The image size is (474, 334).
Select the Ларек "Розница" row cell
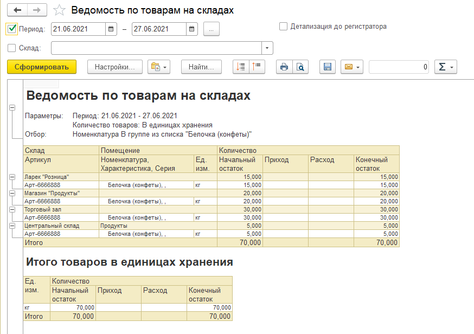tap(61, 177)
